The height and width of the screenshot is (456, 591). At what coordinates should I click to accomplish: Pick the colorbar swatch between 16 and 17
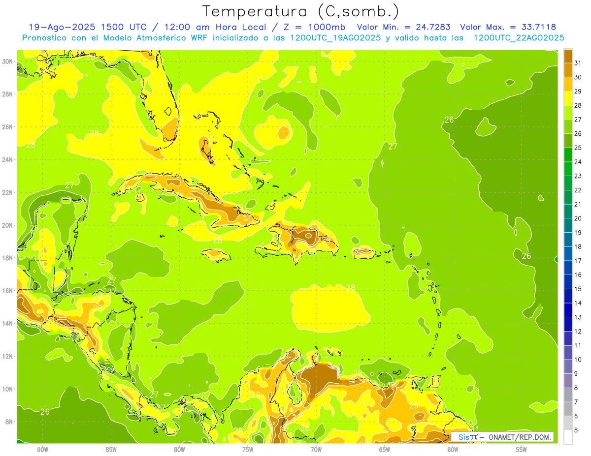(568, 268)
